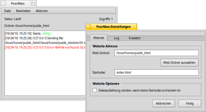
Task: Click the Startseite input field
Action: (x=157, y=72)
